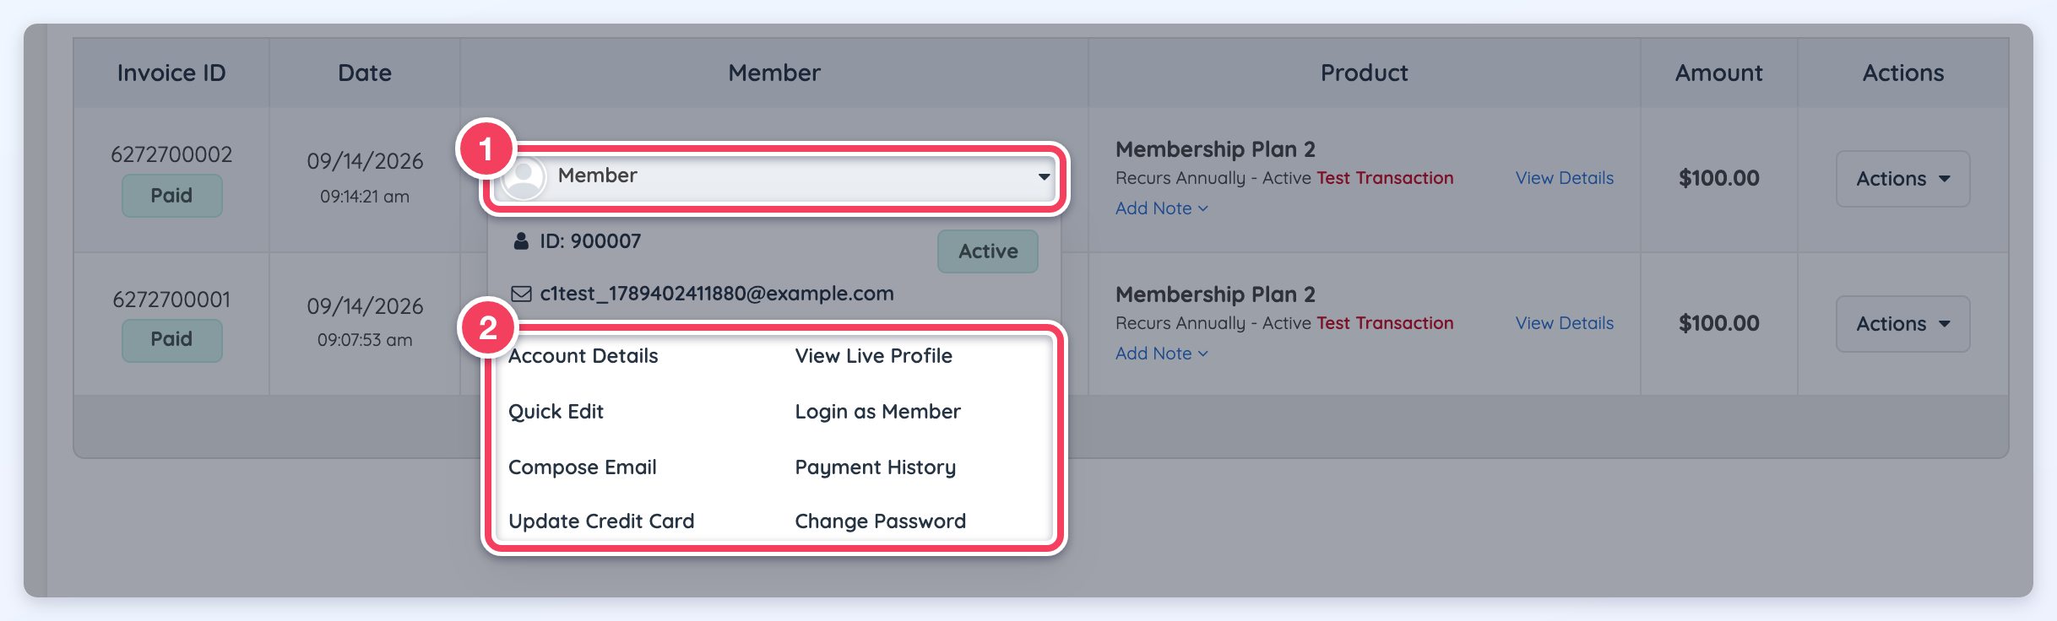Click the Member column header
The width and height of the screenshot is (2057, 621).
coord(774,73)
